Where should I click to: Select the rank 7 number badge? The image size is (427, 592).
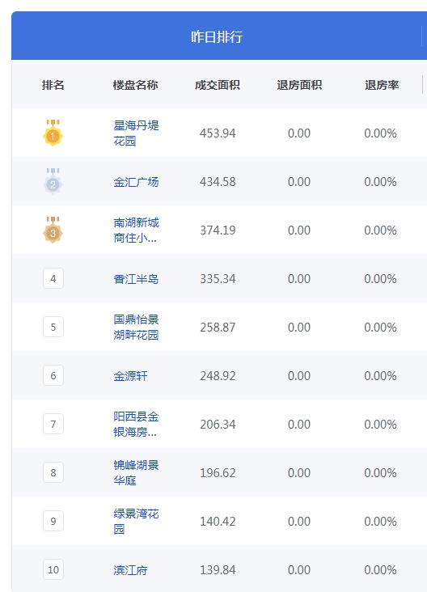pyautogui.click(x=53, y=424)
